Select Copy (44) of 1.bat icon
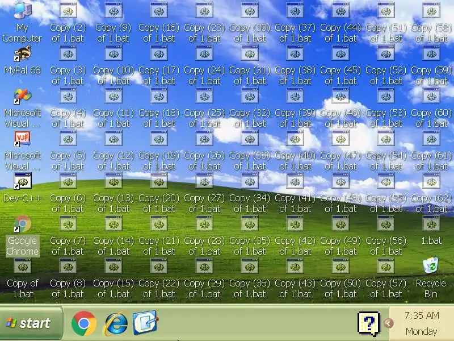 [x=340, y=10]
